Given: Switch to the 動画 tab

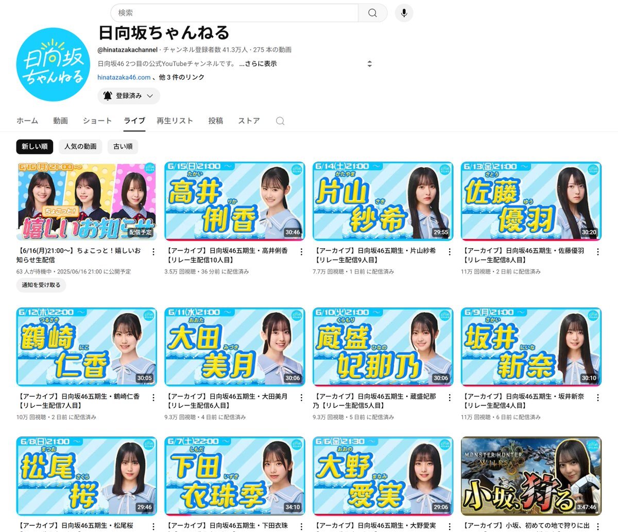Looking at the screenshot, I should tap(60, 121).
